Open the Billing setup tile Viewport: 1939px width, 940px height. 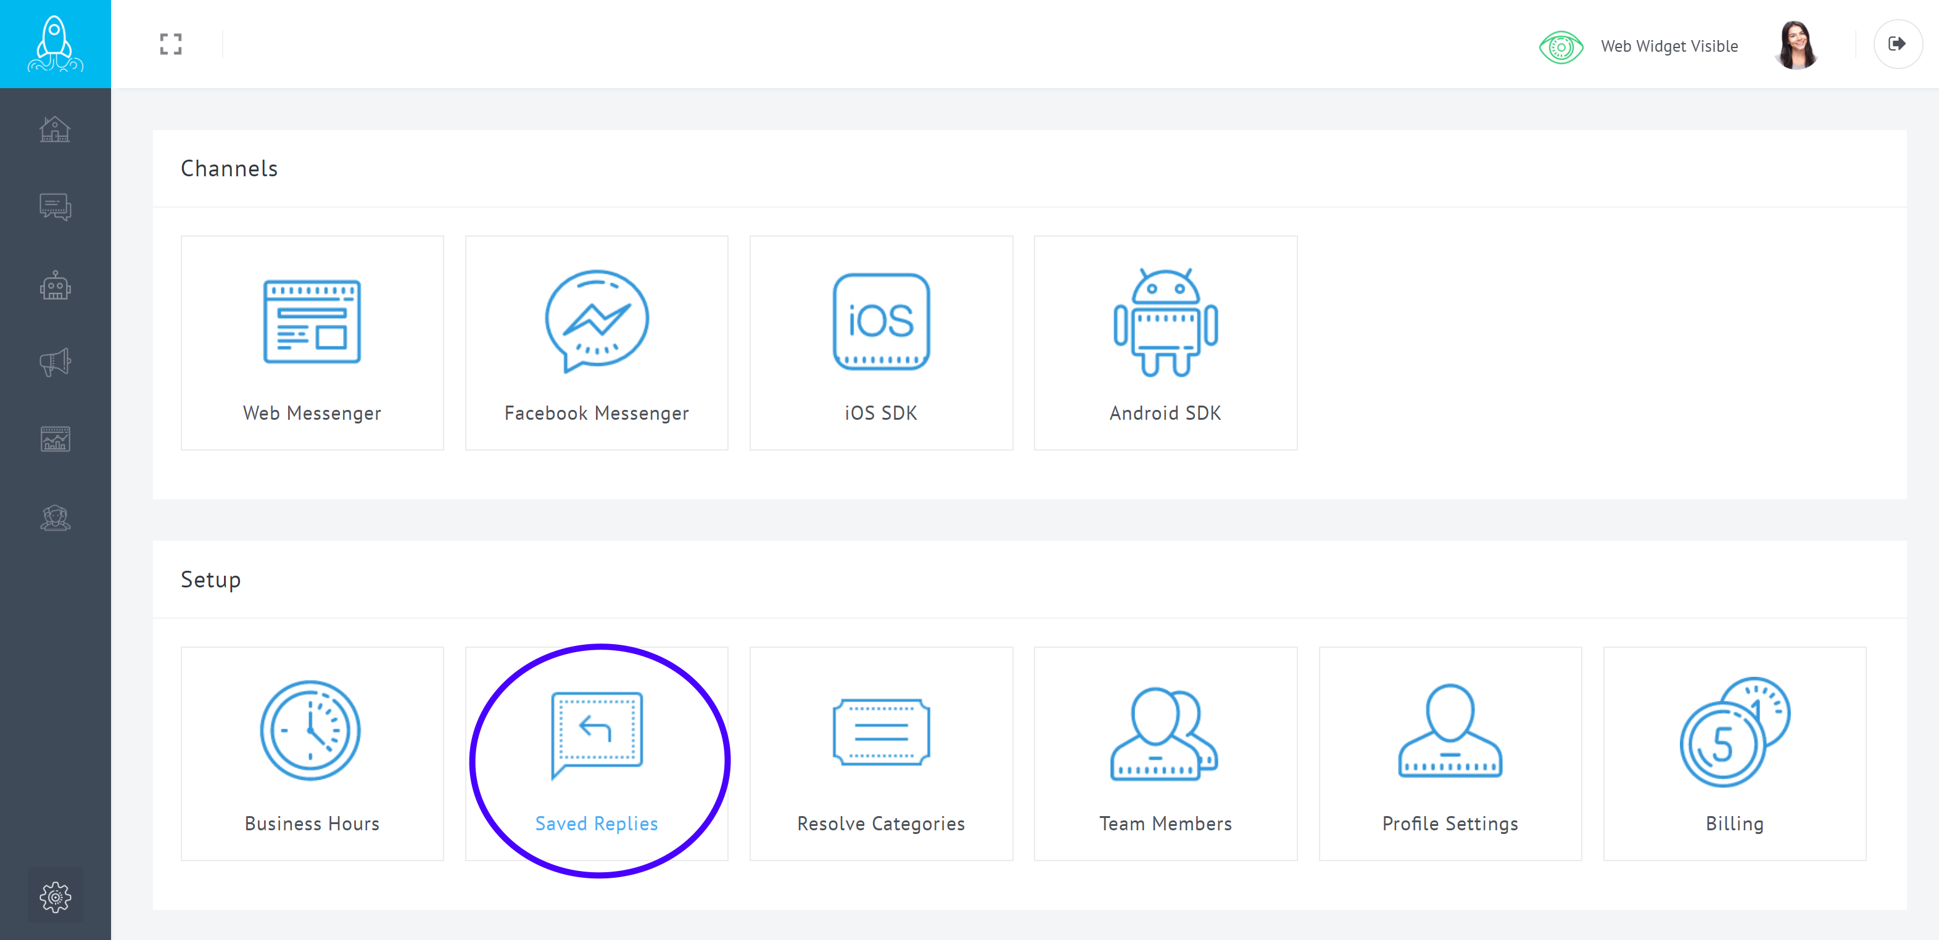[x=1734, y=753]
